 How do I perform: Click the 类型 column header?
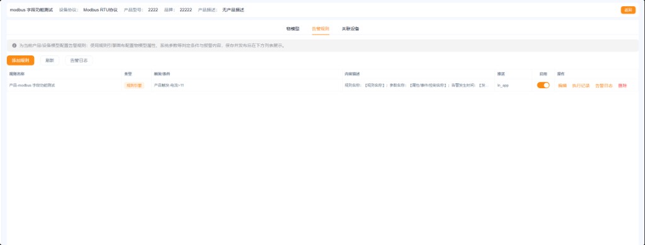click(128, 74)
